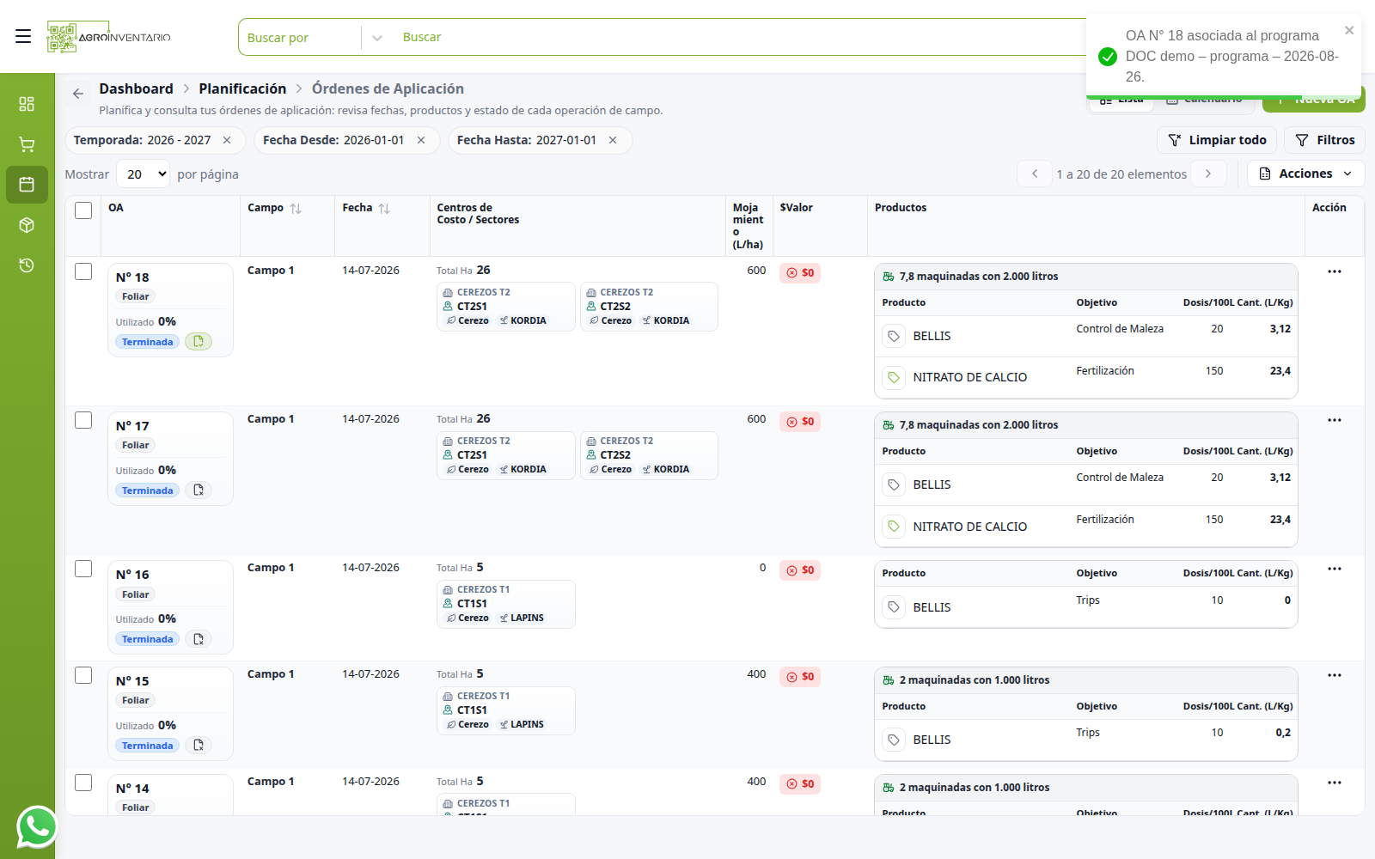Sort table by Campo column

(296, 209)
